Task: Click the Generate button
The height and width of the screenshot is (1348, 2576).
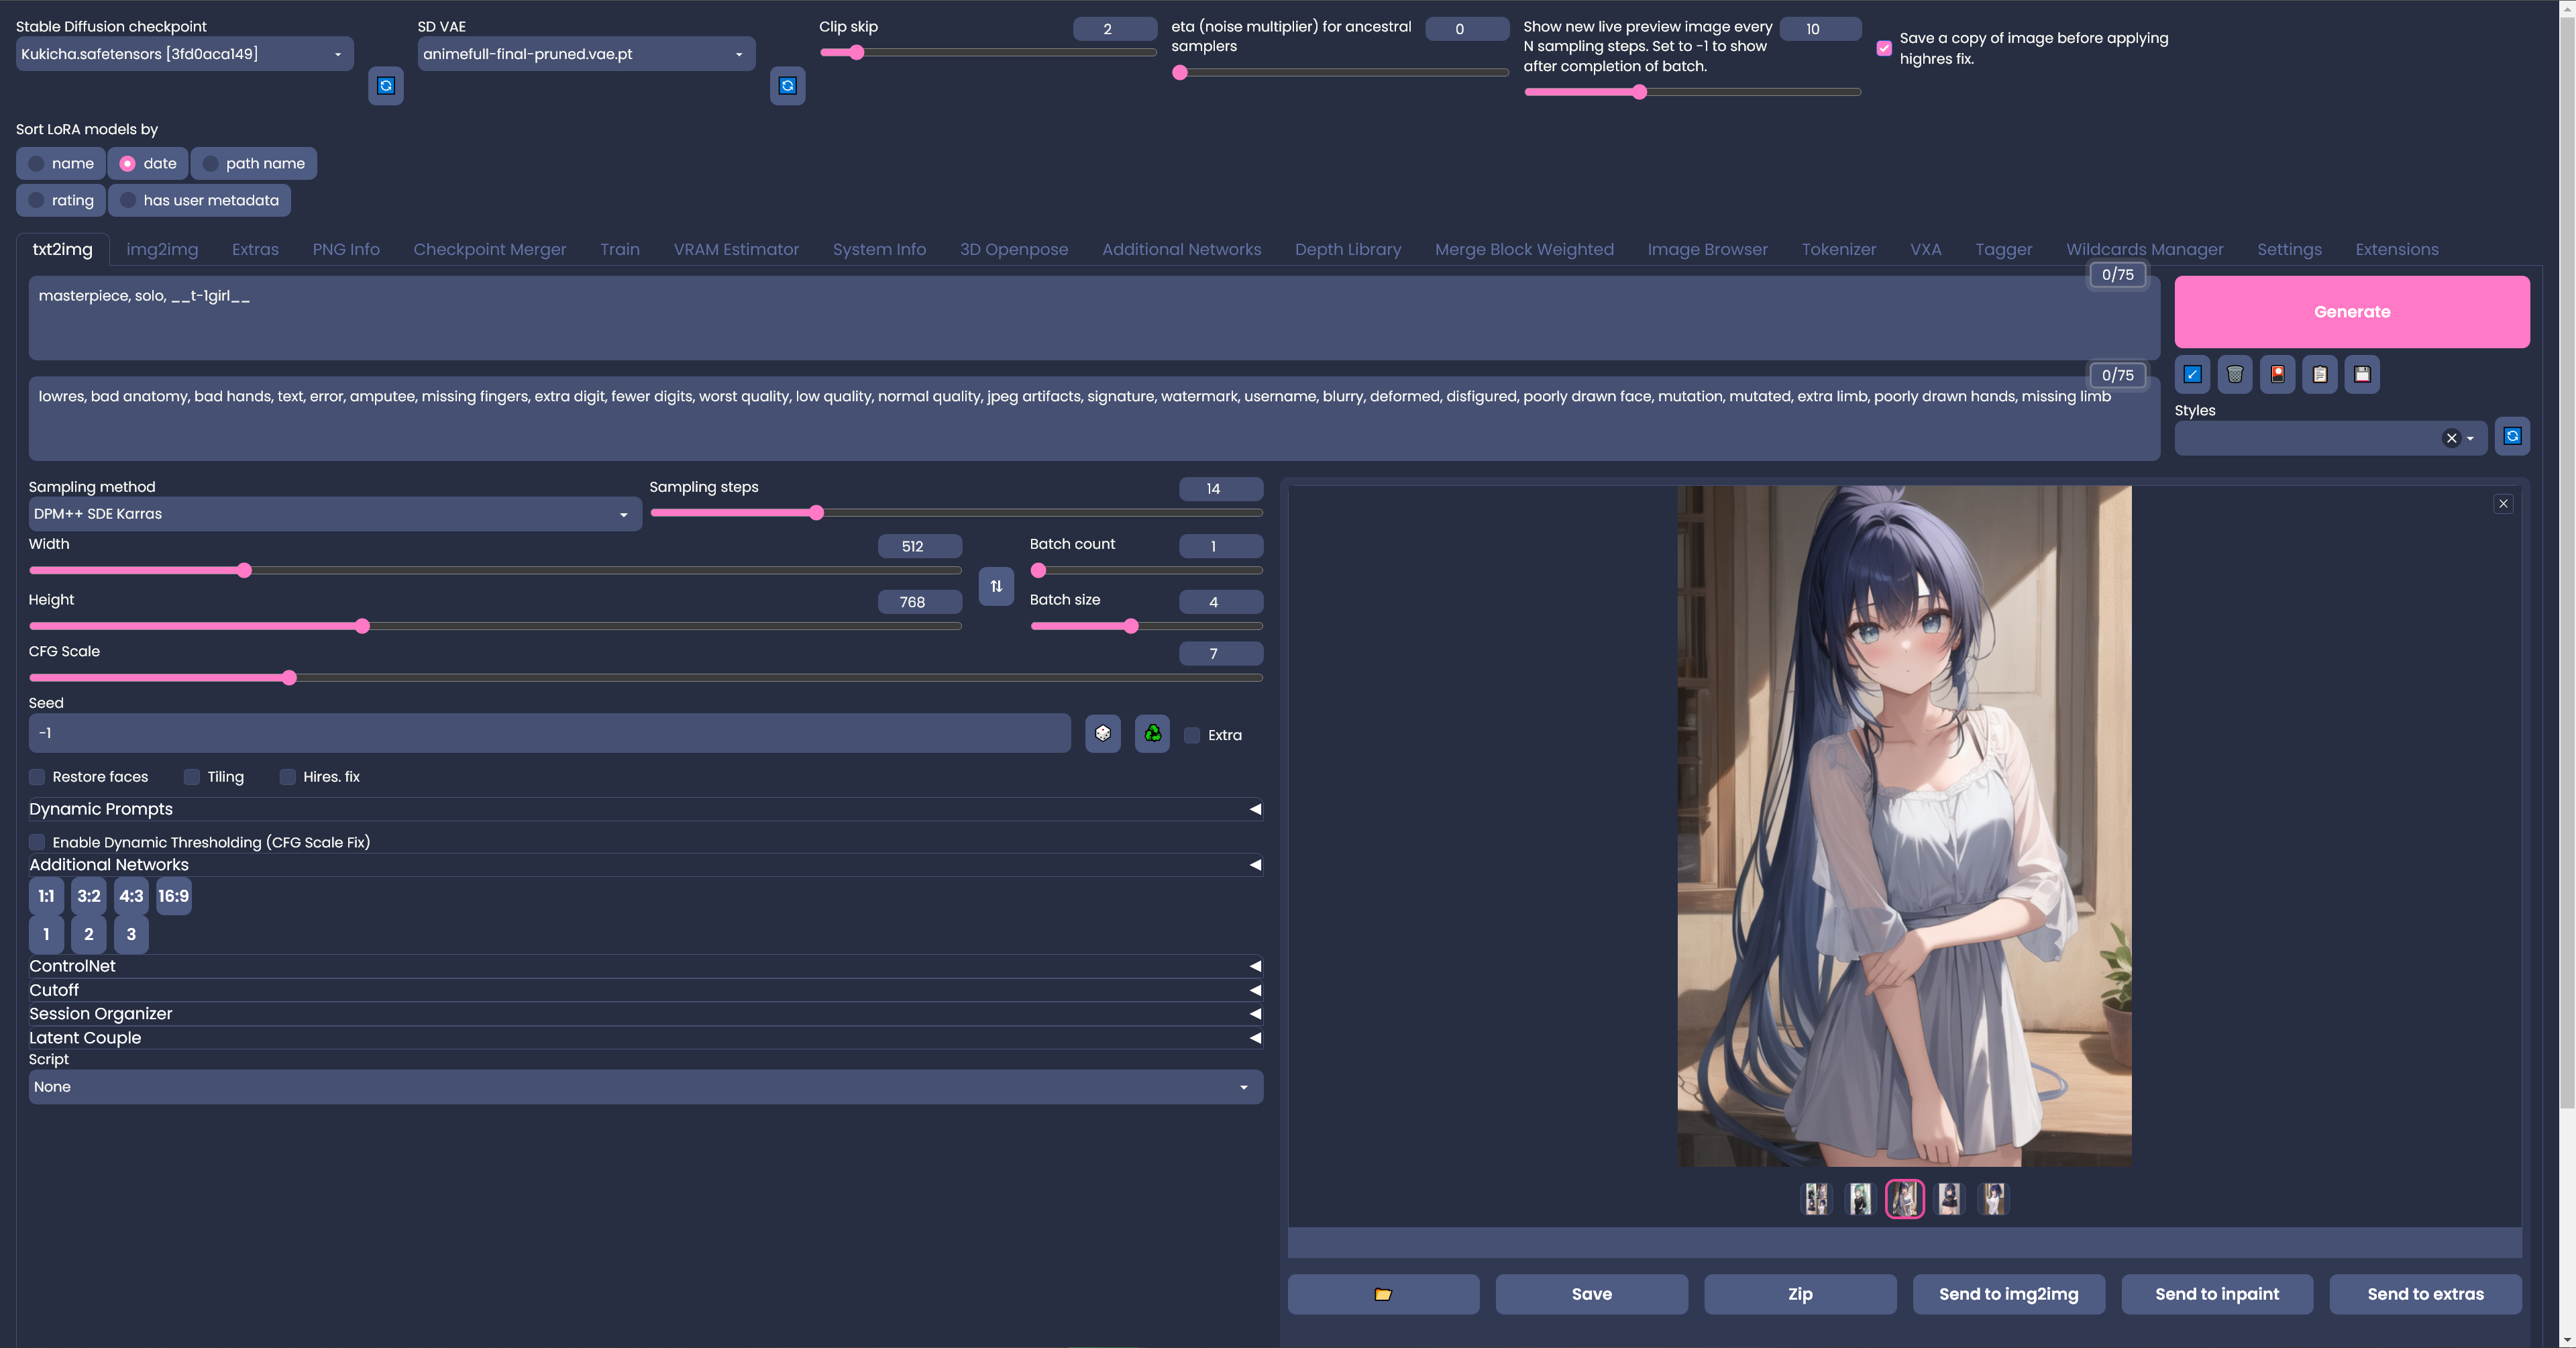Action: coord(2351,311)
